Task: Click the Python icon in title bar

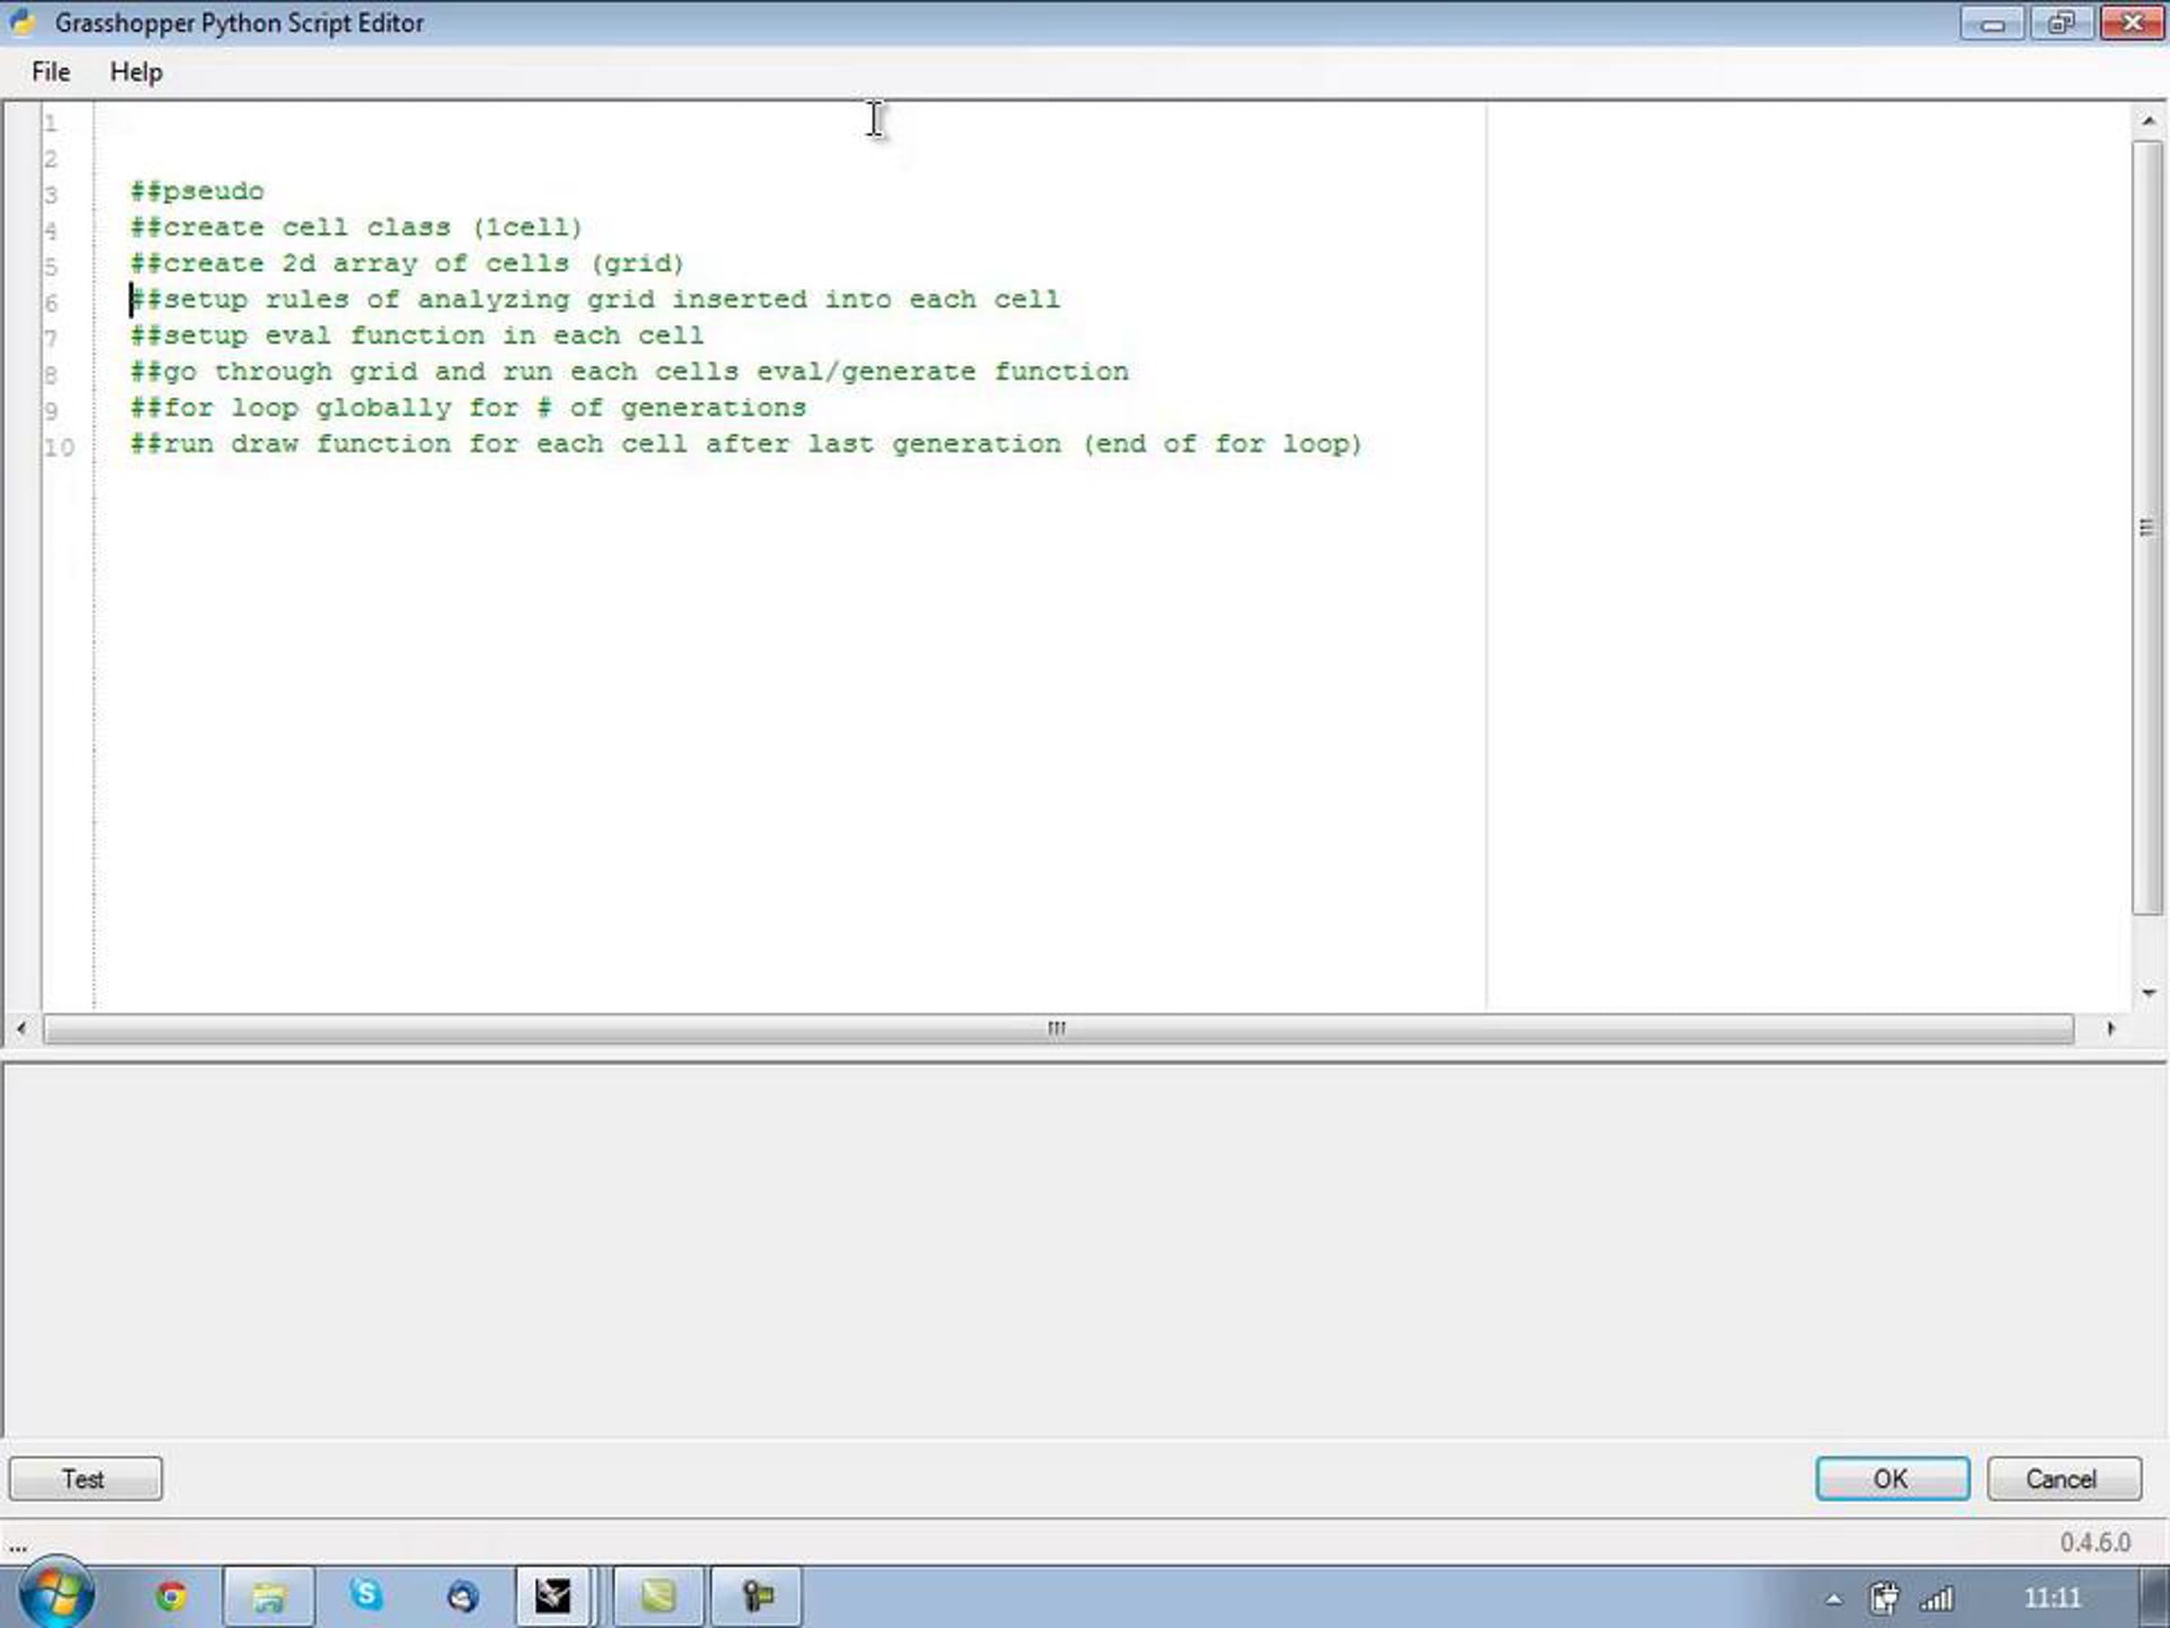Action: coord(24,22)
